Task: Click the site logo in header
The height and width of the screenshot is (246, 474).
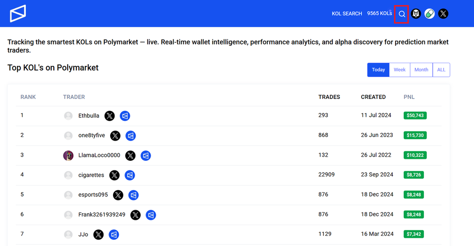Action: (18, 14)
